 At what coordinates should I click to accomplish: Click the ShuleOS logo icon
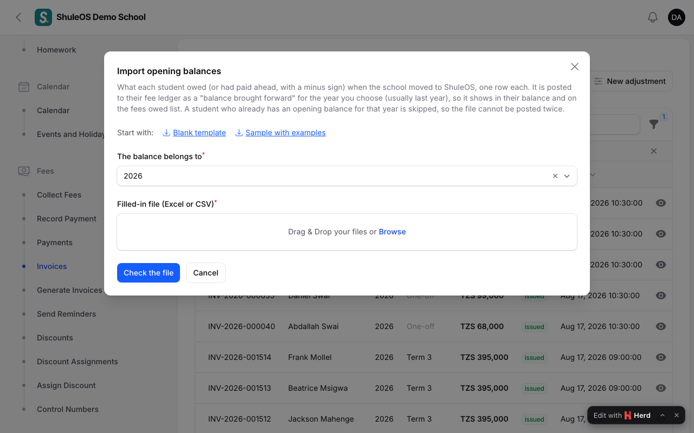pyautogui.click(x=43, y=17)
